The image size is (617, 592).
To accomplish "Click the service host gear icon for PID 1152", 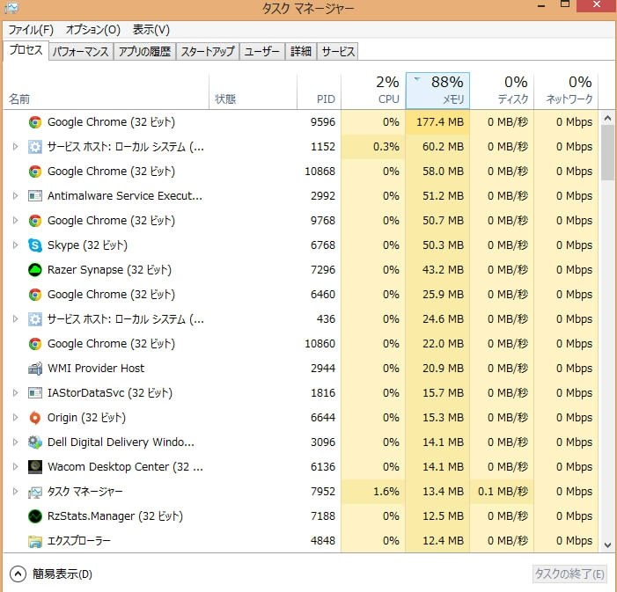I will click(x=35, y=147).
